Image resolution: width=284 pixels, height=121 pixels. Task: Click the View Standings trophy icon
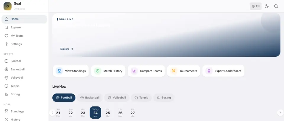tap(59, 71)
